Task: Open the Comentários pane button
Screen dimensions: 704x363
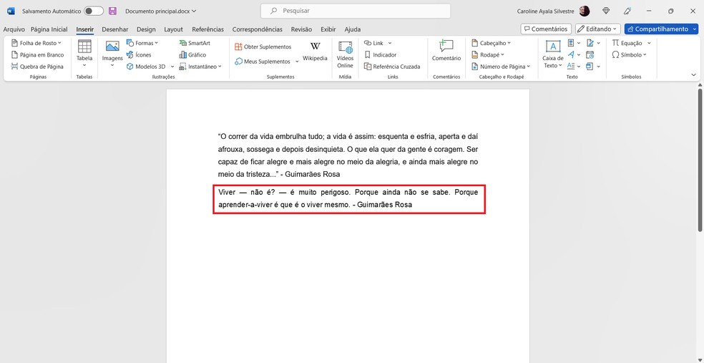Action: (546, 29)
